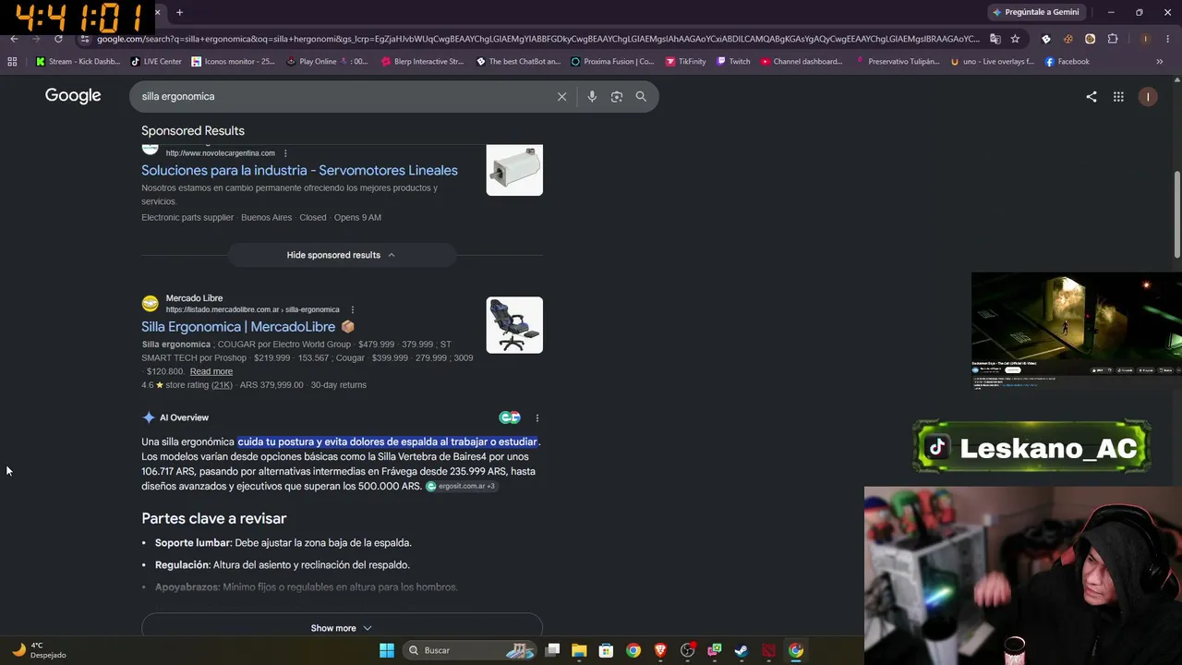Image resolution: width=1182 pixels, height=665 pixels.
Task: Open Task View from the taskbar
Action: click(552, 650)
